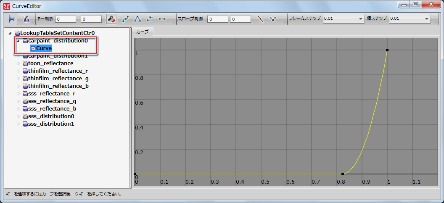Collapse the carpaint_distribution0 tree node
The width and height of the screenshot is (444, 203).
pyautogui.click(x=18, y=41)
